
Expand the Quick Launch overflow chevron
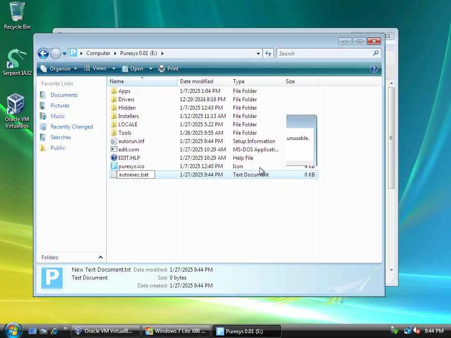pos(65,328)
